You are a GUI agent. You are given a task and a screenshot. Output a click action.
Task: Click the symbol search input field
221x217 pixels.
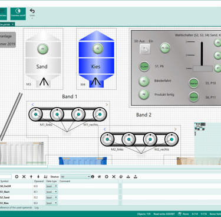(5, 177)
